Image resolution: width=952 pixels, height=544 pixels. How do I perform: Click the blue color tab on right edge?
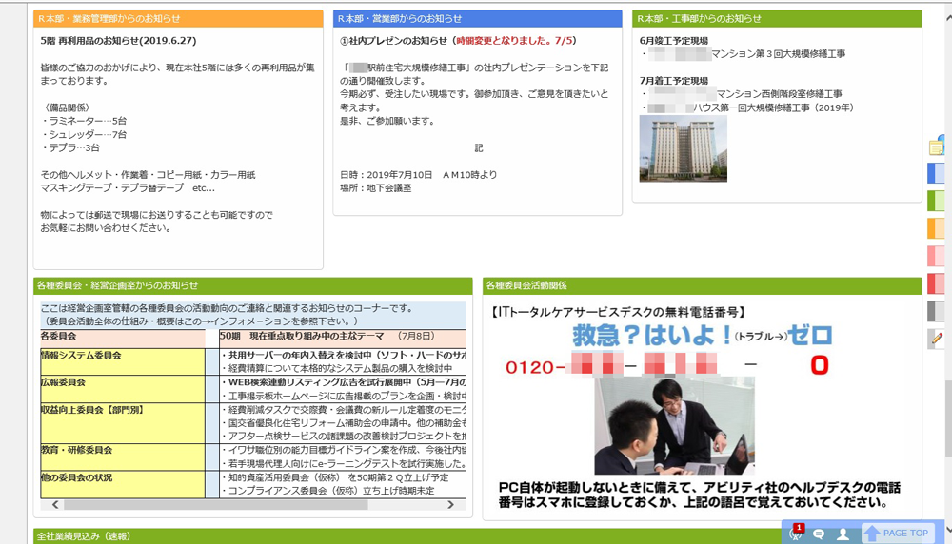click(936, 173)
